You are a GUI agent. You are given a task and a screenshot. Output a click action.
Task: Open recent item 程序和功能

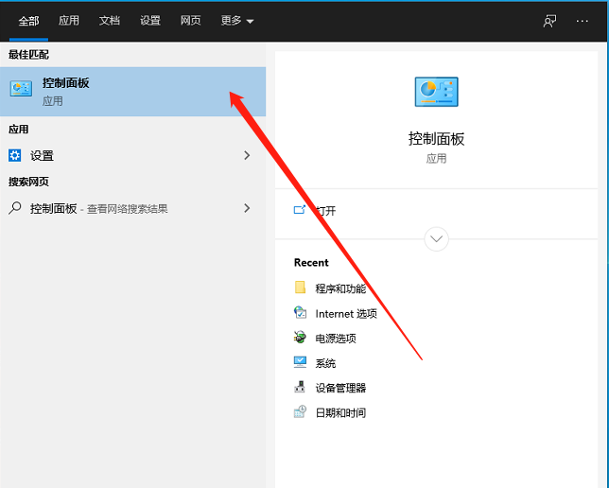340,288
